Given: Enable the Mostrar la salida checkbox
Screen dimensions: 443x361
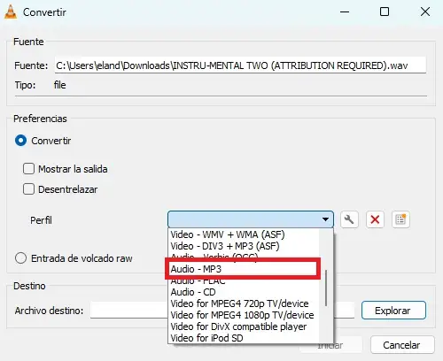Looking at the screenshot, I should tap(28, 169).
